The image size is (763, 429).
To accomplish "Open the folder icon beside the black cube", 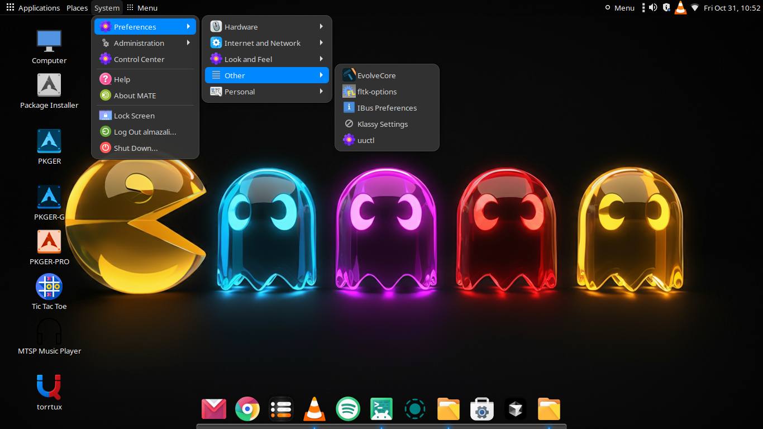I will tap(549, 409).
